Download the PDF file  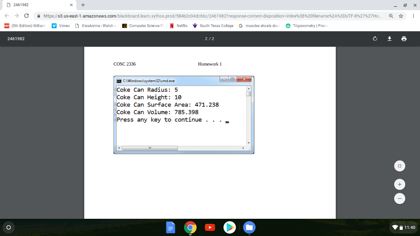[390, 39]
